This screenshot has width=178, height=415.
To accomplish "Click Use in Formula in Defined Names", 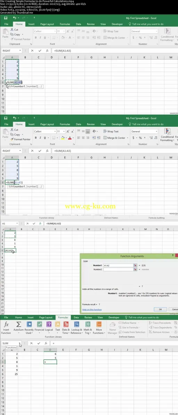I will point(129,327).
